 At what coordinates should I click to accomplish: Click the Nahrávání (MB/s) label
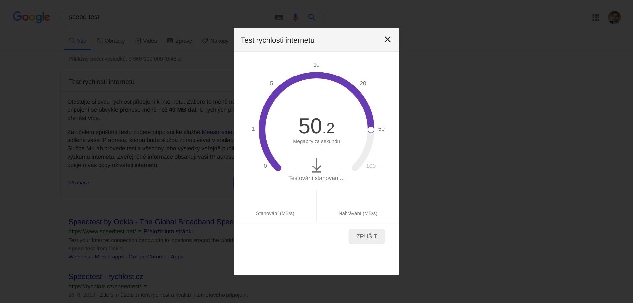358,213
